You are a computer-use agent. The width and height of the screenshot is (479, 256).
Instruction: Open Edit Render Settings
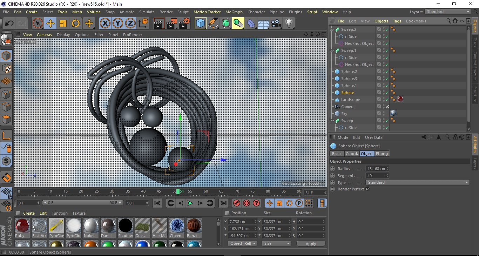184,23
